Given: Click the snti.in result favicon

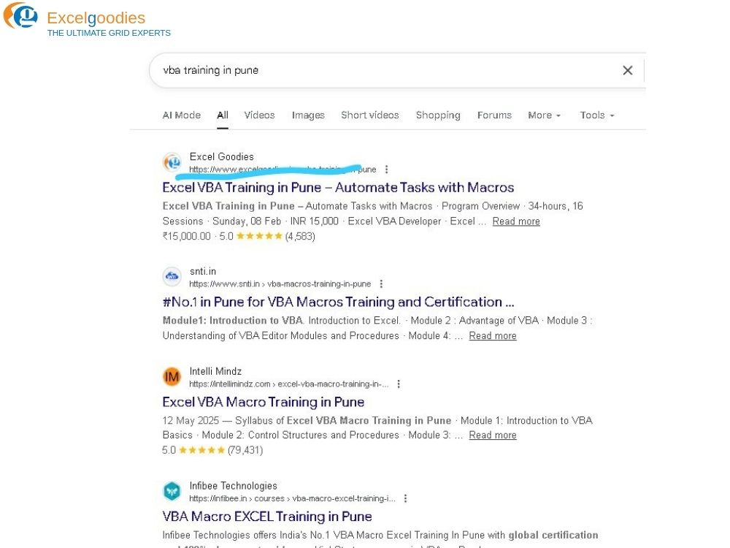Looking at the screenshot, I should [x=172, y=277].
